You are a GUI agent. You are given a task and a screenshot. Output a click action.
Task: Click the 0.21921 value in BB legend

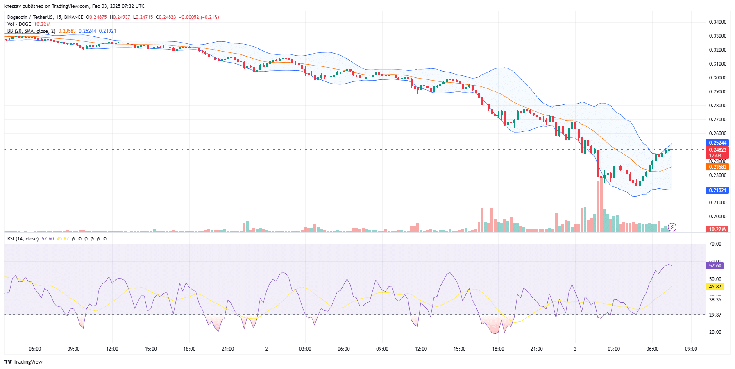107,31
